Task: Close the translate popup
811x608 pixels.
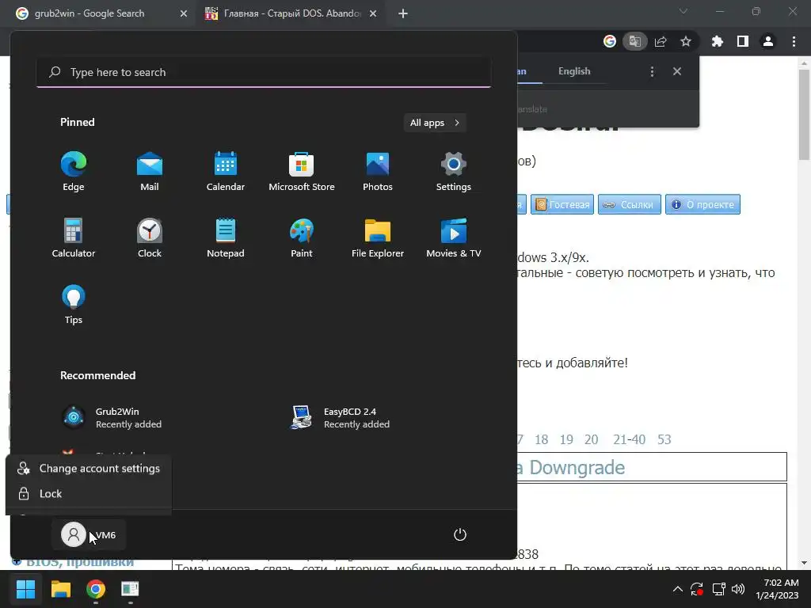Action: pyautogui.click(x=677, y=71)
